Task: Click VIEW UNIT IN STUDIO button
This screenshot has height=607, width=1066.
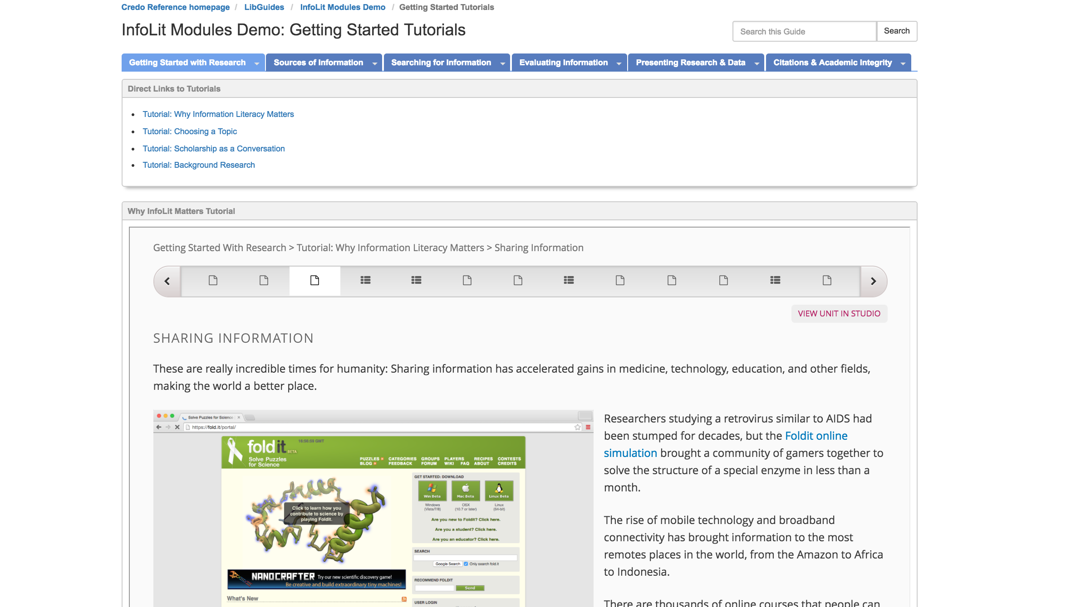Action: pos(839,314)
